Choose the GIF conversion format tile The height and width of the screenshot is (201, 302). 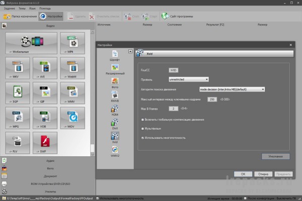click(x=45, y=93)
